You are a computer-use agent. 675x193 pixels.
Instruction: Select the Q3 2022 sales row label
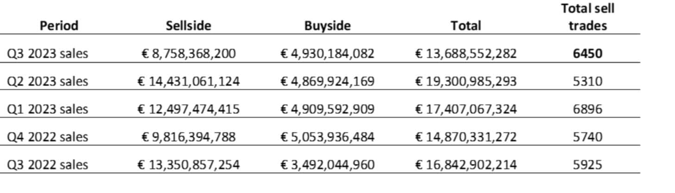[47, 165]
